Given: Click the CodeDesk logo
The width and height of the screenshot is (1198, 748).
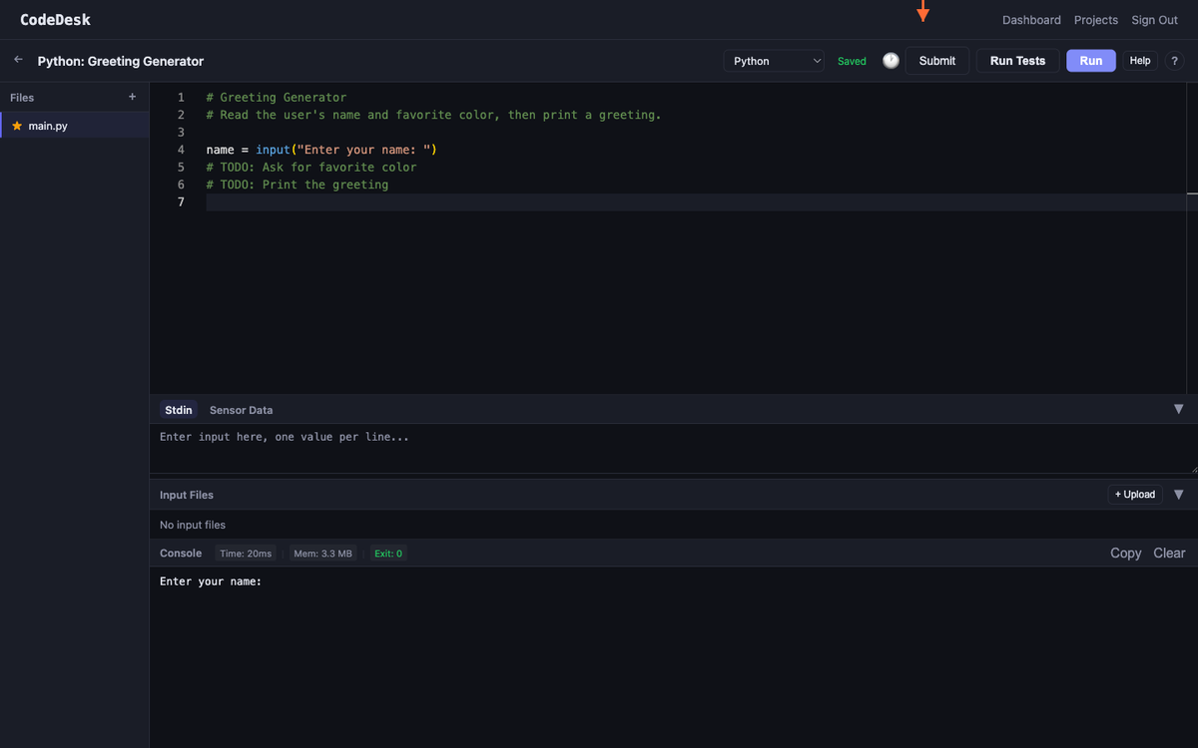Looking at the screenshot, I should coord(55,20).
